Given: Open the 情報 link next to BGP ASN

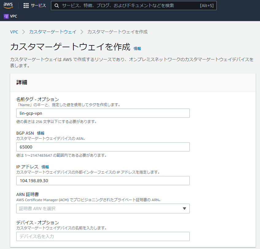Looking at the screenshot, I should [41, 133].
